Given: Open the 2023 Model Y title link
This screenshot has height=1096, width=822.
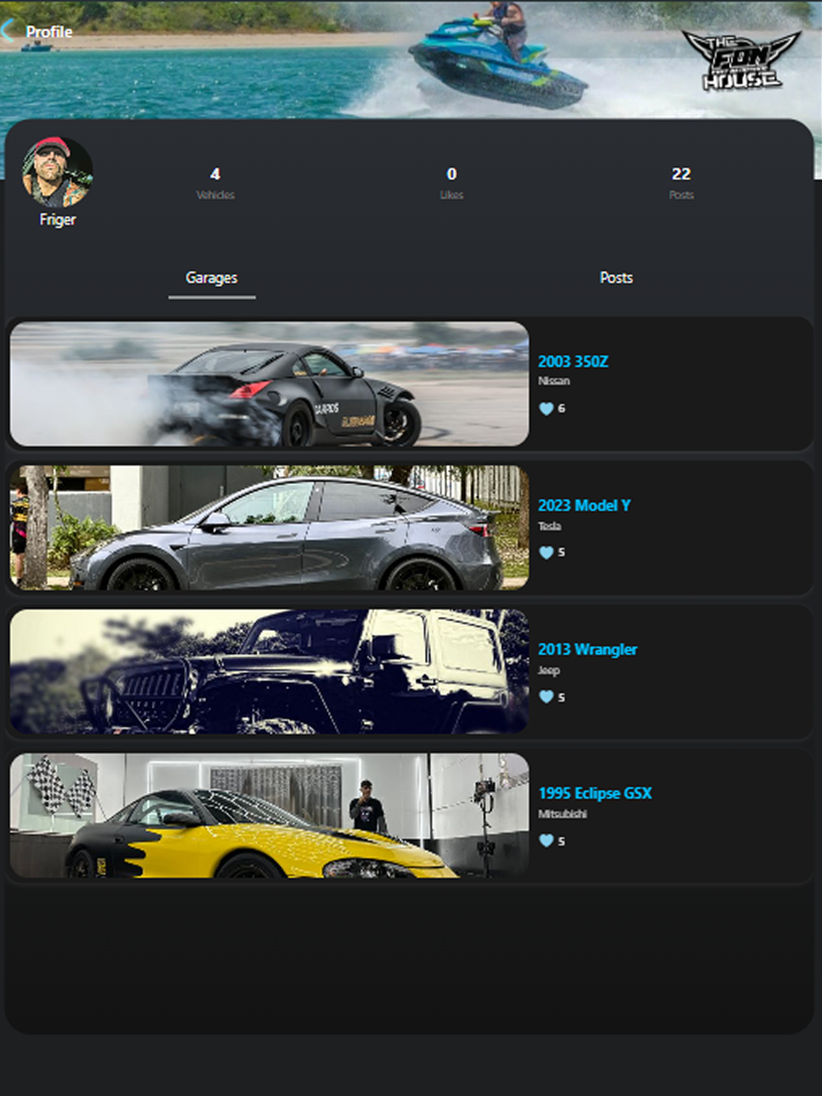Looking at the screenshot, I should pos(584,505).
